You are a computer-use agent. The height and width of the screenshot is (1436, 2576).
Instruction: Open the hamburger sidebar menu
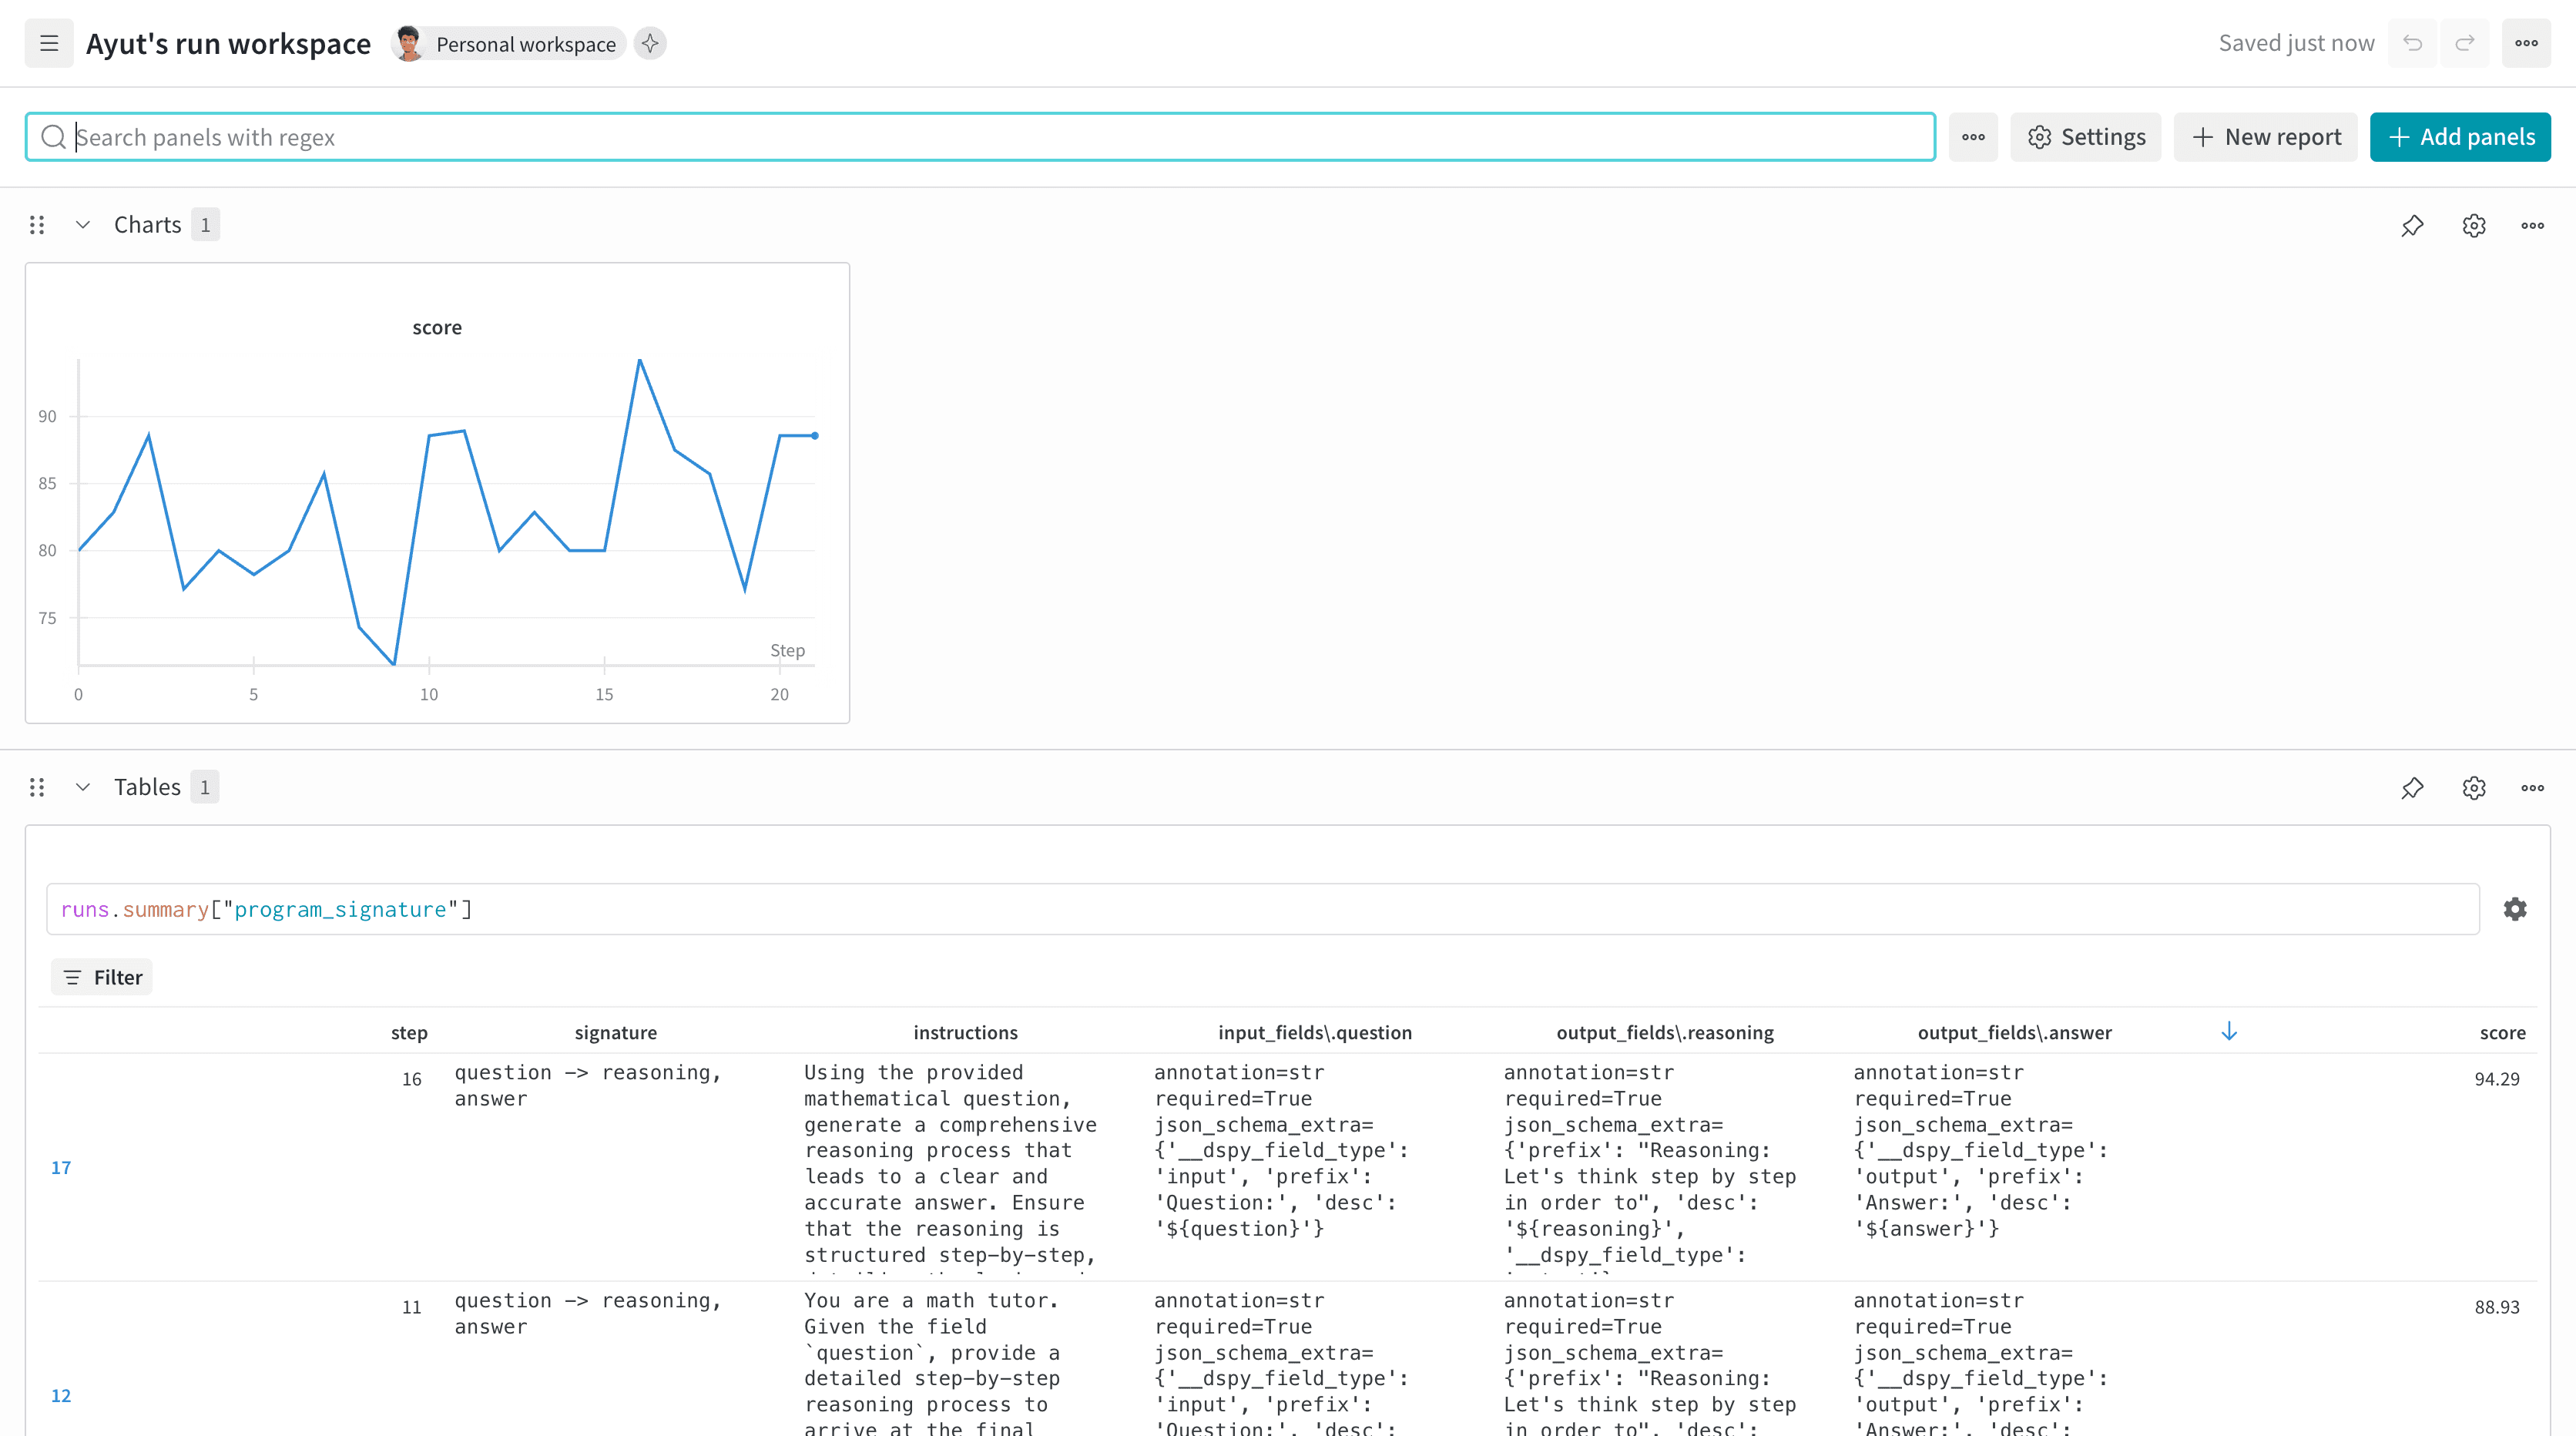pos(49,43)
